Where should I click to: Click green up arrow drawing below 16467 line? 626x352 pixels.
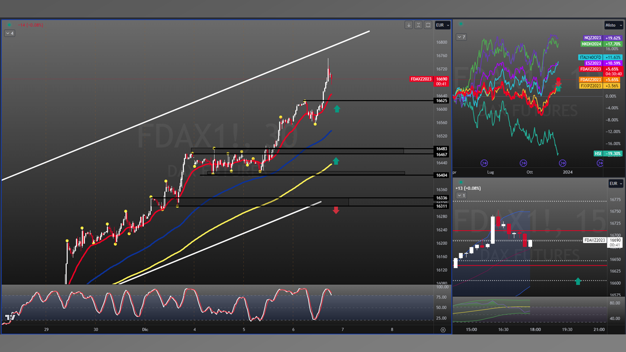click(x=335, y=161)
